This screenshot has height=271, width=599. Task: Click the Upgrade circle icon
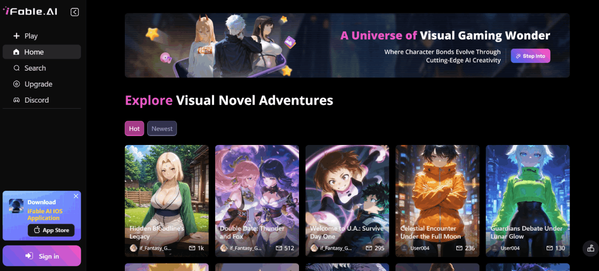coord(16,84)
